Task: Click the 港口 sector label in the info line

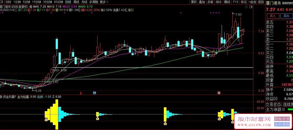Action: (x=131, y=10)
